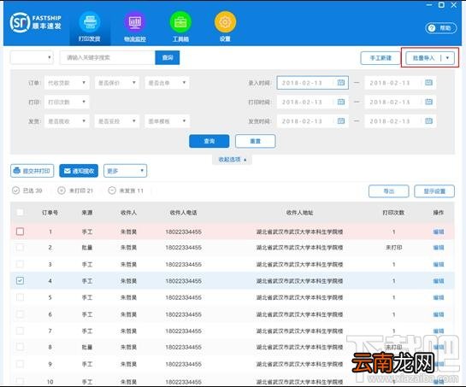Click the 提交并打印 button
Image resolution: width=466 pixels, height=387 pixels.
coord(32,171)
